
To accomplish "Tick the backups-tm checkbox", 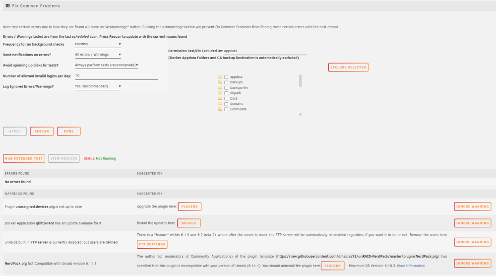I will pyautogui.click(x=226, y=88).
